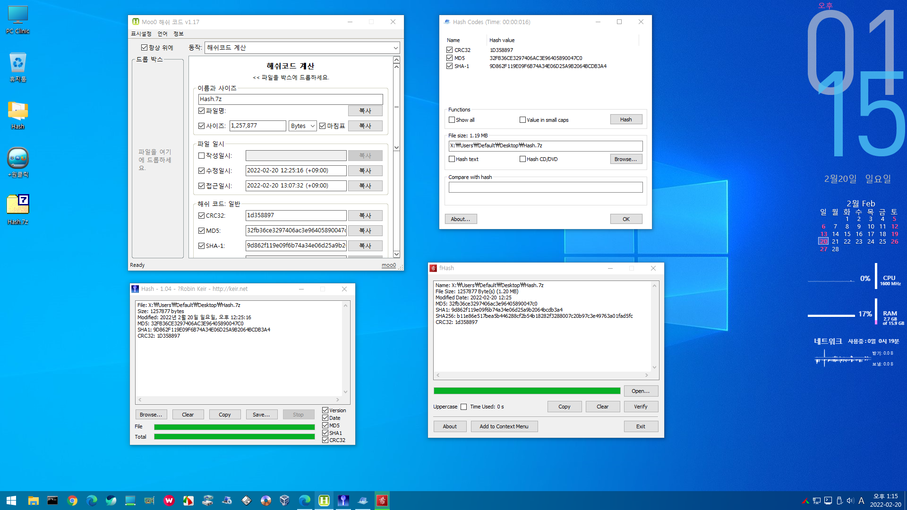
Task: Open 언어 menu in Moo0
Action: [163, 34]
